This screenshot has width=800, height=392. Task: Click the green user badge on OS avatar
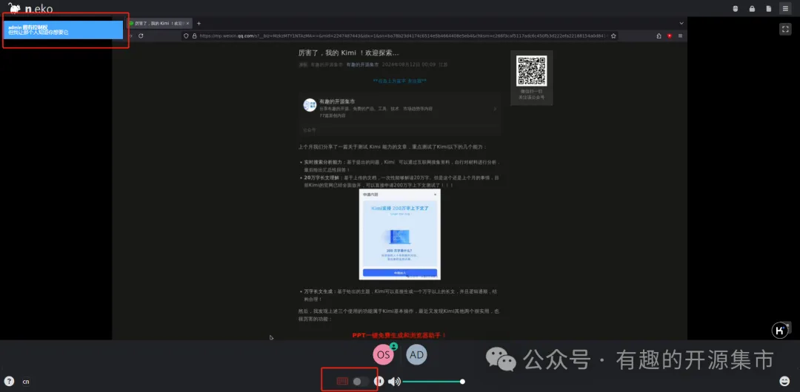(x=394, y=346)
